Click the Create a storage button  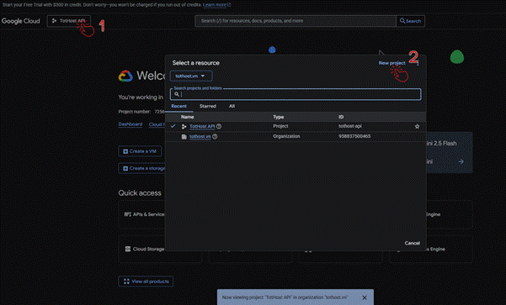pos(142,168)
